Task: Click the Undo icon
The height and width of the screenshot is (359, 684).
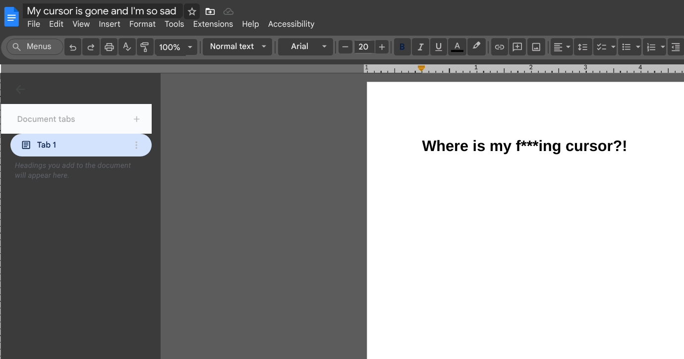Action: coord(72,47)
